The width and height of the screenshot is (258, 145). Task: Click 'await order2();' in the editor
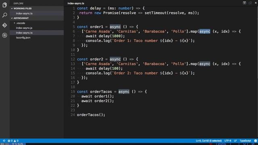click(98, 101)
